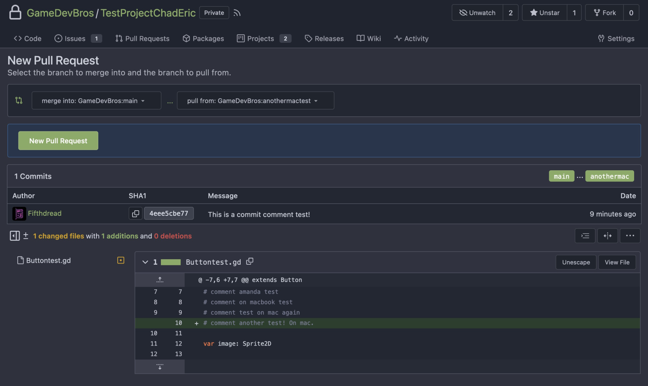
Task: Click the '1 changed files' text
Action: [58, 236]
